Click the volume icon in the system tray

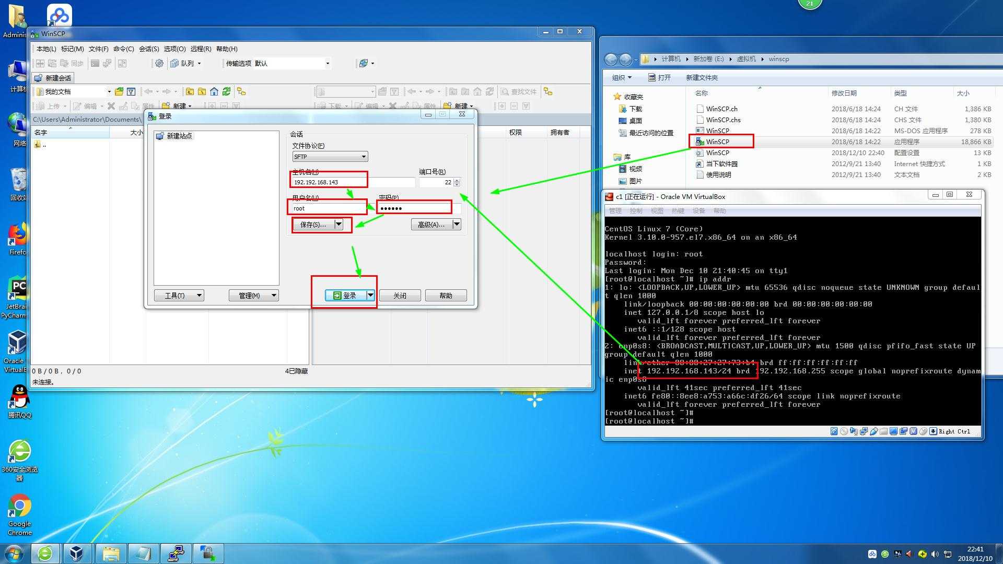click(935, 554)
